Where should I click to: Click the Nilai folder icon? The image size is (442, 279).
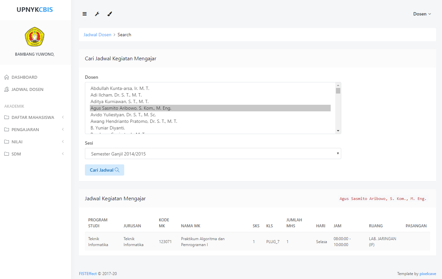tap(7, 142)
